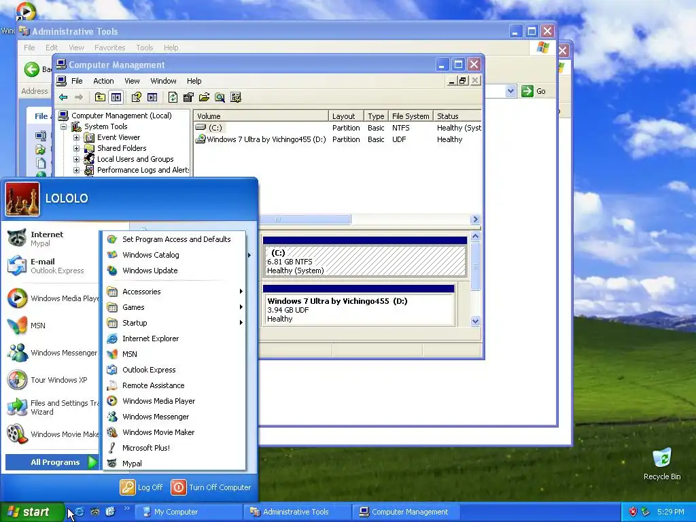Open Set Program Access and Defaults
Screen dimensions: 696x522
[x=175, y=239]
